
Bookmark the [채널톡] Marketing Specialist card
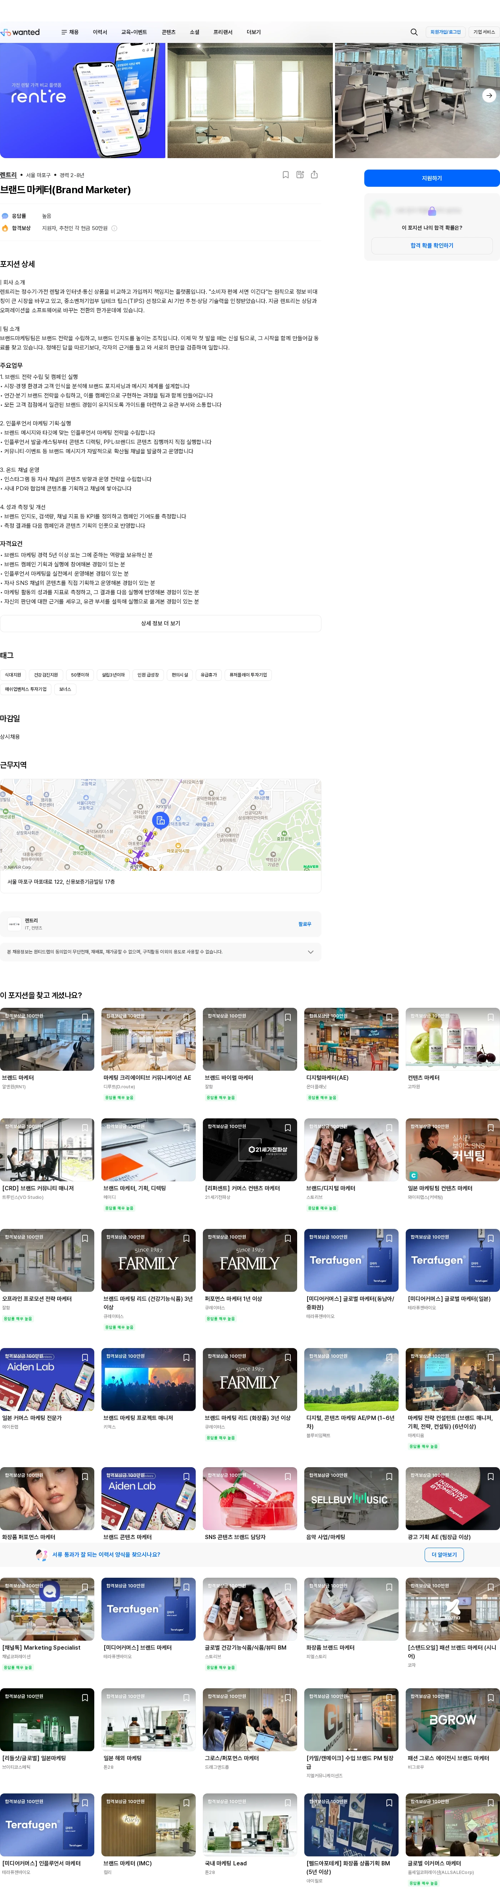click(85, 1587)
